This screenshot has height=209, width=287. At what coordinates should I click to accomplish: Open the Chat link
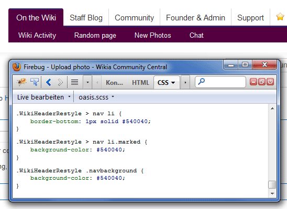pos(196,35)
